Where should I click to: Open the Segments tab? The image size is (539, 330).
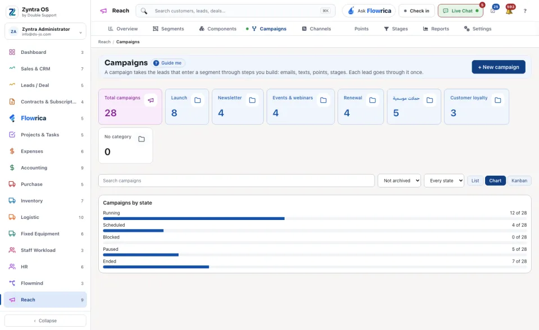coord(168,29)
